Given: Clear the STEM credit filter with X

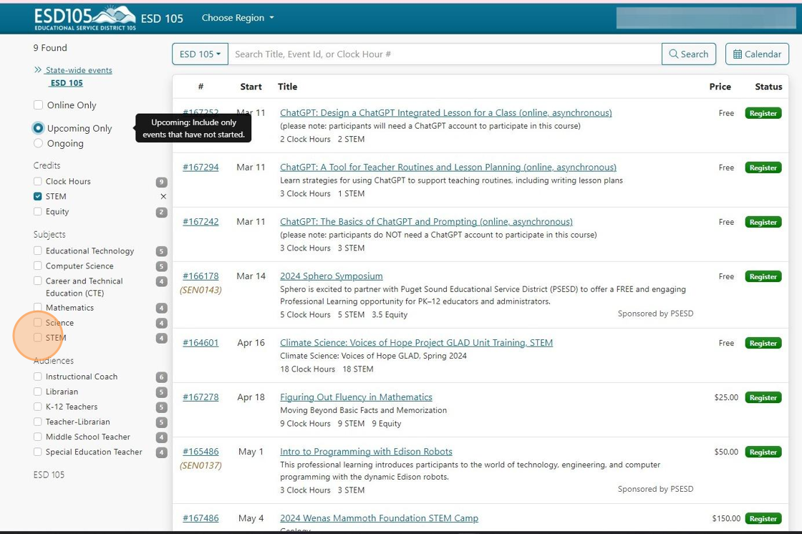Looking at the screenshot, I should [x=163, y=196].
